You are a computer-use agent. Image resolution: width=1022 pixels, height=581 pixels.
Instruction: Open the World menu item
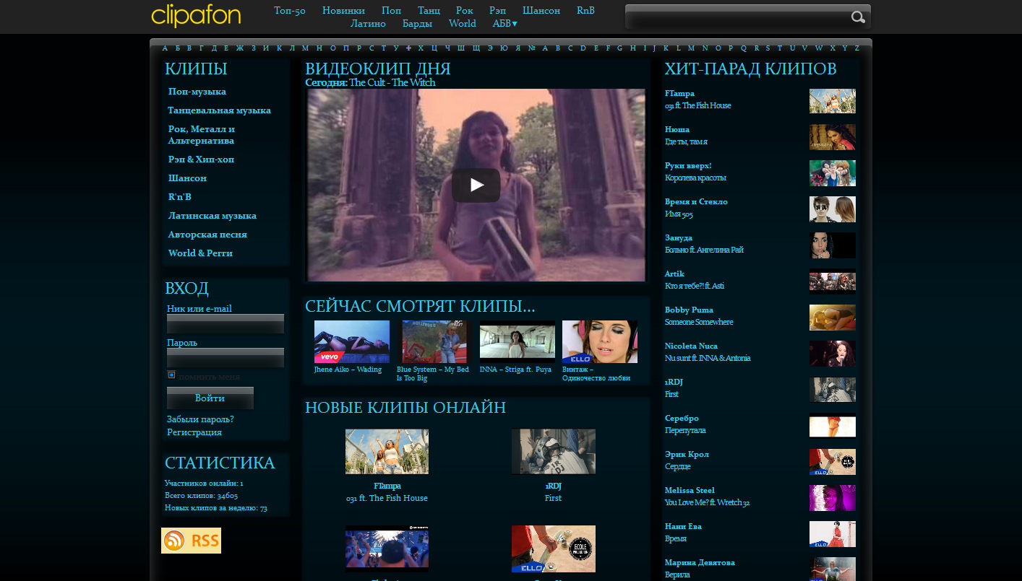point(463,23)
